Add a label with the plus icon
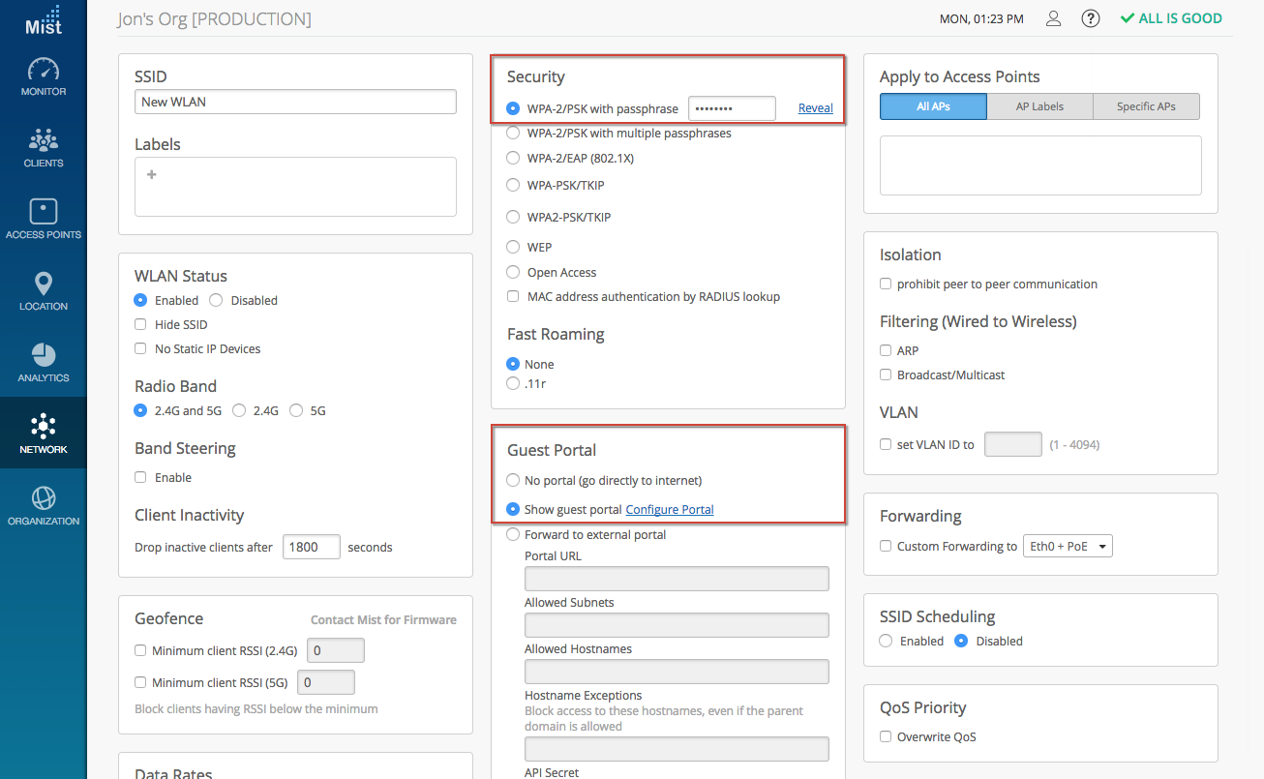This screenshot has height=779, width=1264. (152, 175)
